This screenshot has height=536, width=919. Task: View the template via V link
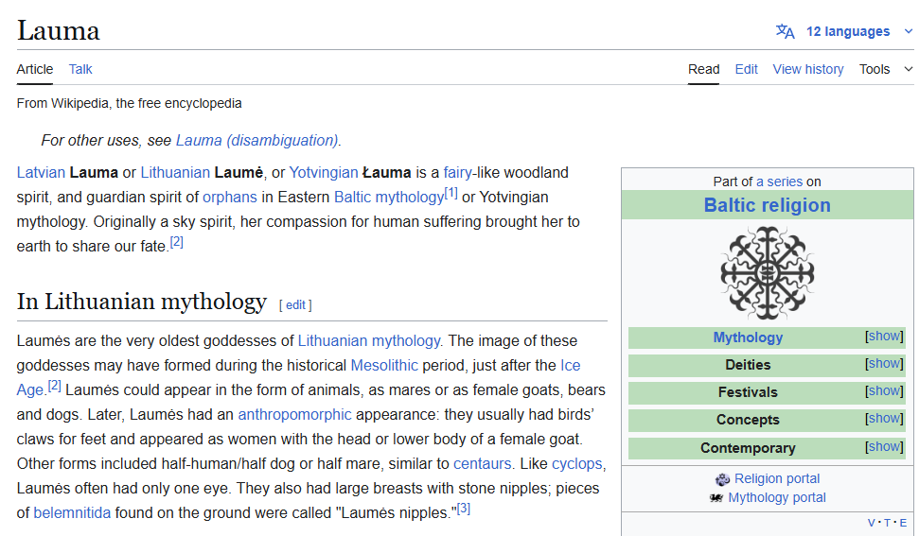pos(871,523)
